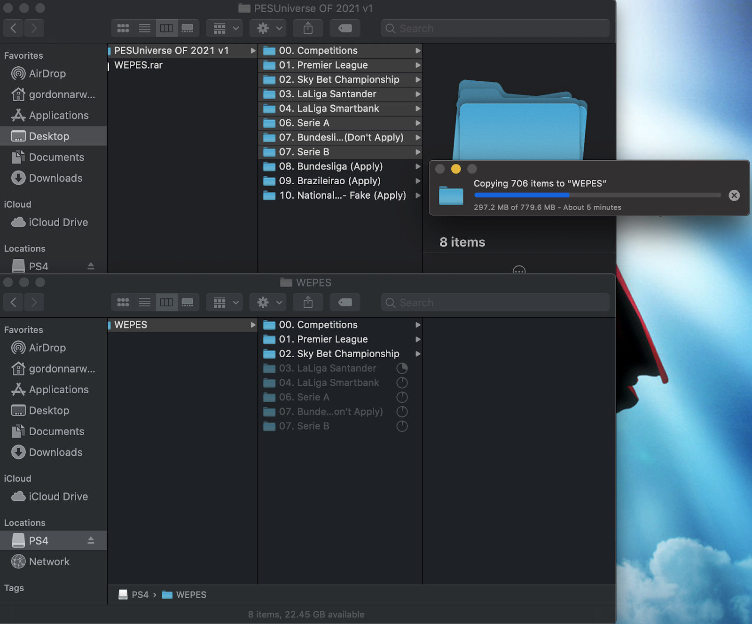This screenshot has height=624, width=752.
Task: Open gordonnarw... home folder in WEPES sidebar
Action: tap(54, 369)
